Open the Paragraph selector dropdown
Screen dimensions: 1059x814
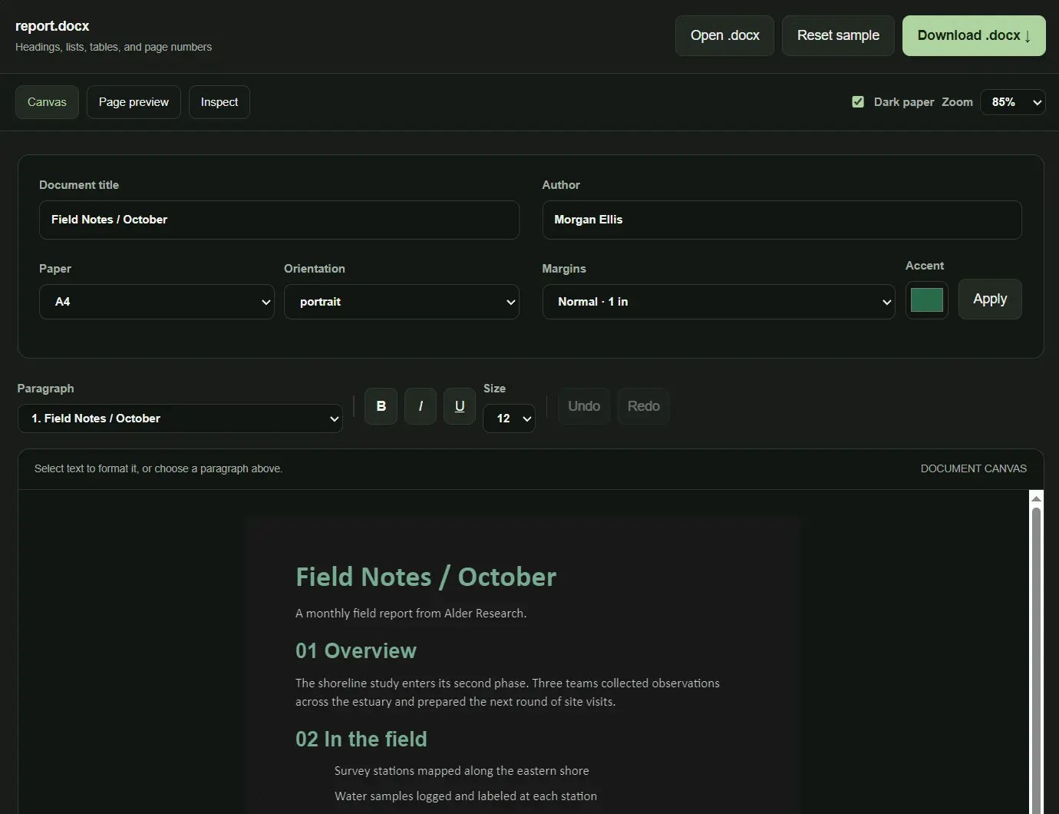point(180,419)
